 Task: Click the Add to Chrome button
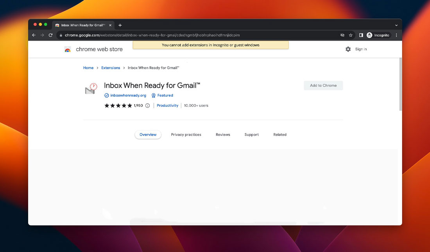(323, 85)
